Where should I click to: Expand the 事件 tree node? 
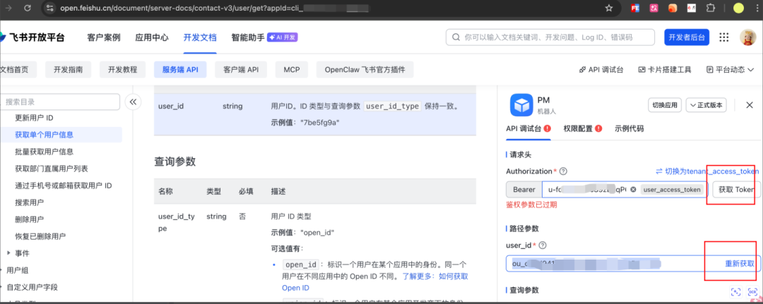(8, 253)
